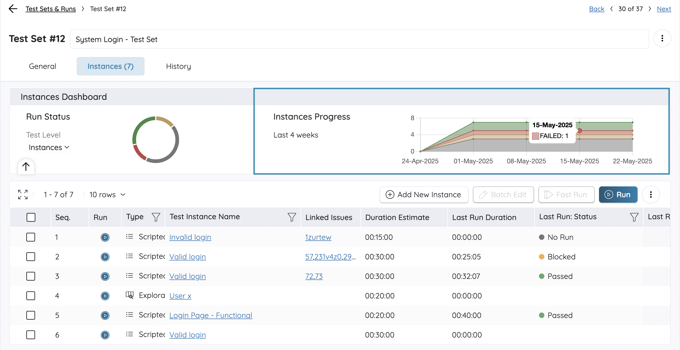Click exploratory type icon in row 4

(x=130, y=295)
